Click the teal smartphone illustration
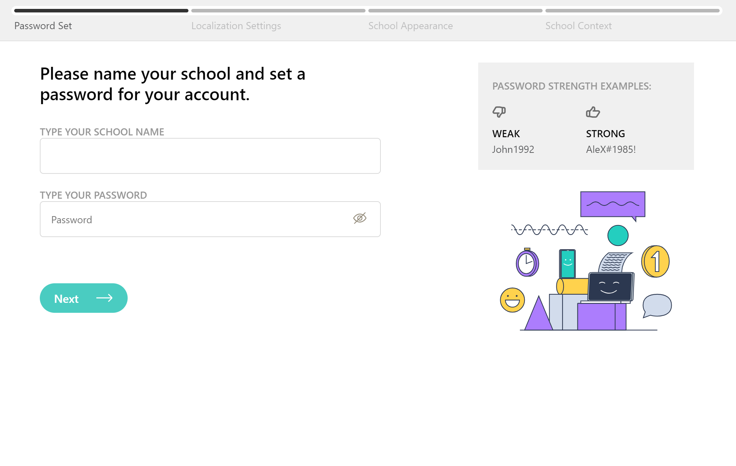 567,264
